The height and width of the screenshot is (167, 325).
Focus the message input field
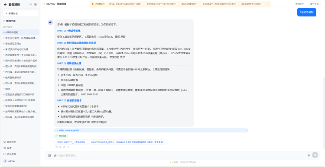(182, 155)
